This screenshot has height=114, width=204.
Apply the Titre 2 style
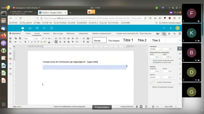(x=142, y=40)
